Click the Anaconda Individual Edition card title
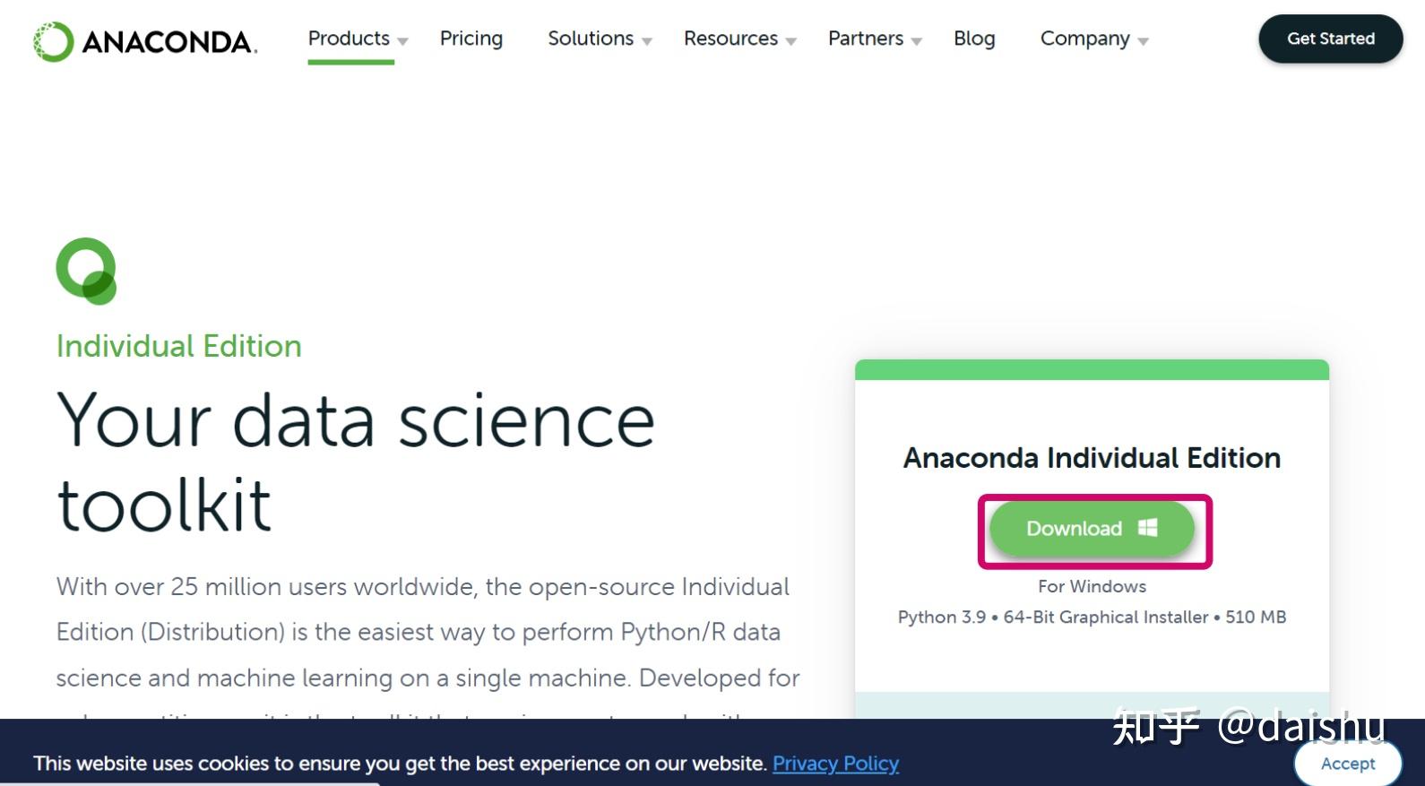1425x786 pixels. point(1092,458)
